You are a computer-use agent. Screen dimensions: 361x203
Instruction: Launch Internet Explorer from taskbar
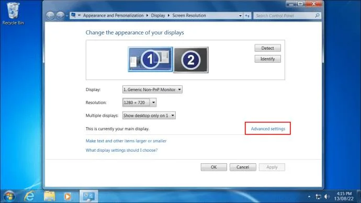point(29,196)
